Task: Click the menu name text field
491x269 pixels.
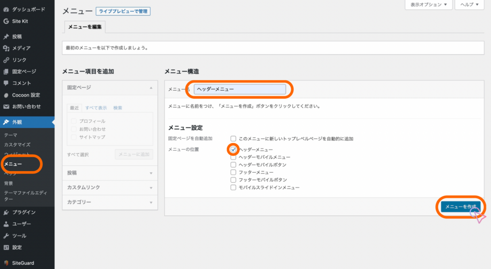Action: coord(240,89)
